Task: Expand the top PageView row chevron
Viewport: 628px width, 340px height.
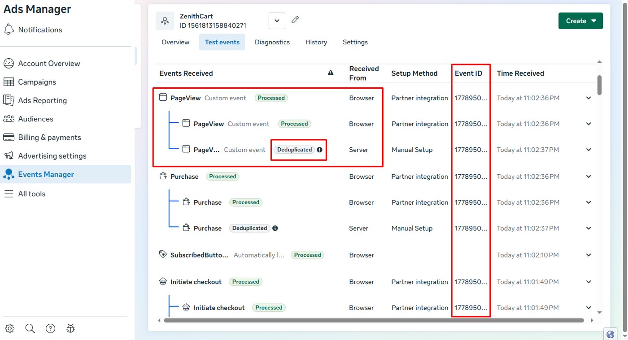Action: coord(589,98)
